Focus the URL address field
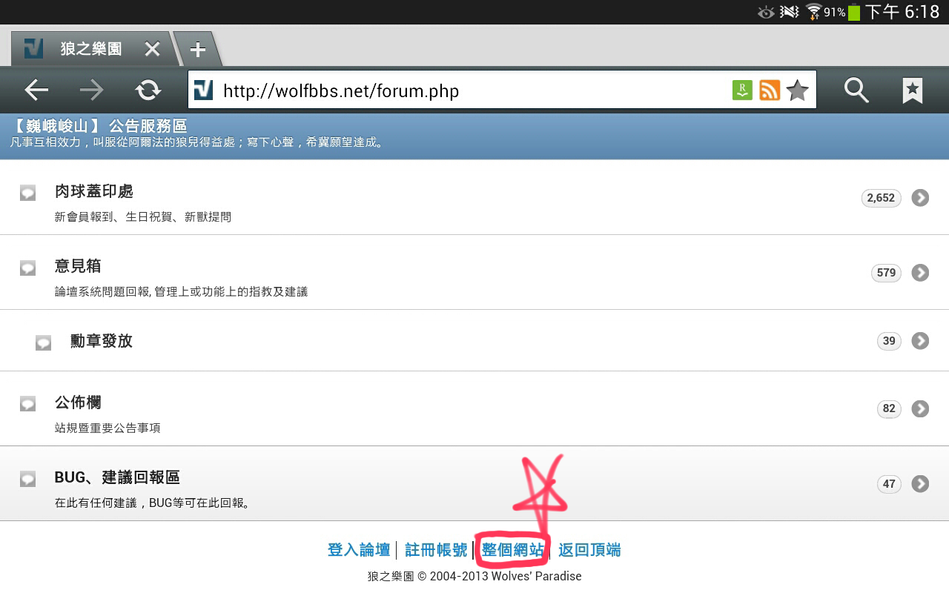 [x=474, y=90]
